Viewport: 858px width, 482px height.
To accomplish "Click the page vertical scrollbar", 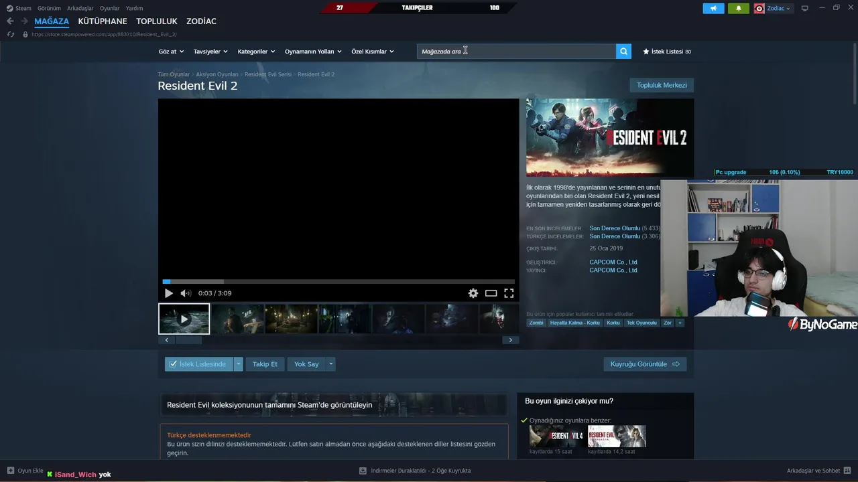I will pos(854,74).
